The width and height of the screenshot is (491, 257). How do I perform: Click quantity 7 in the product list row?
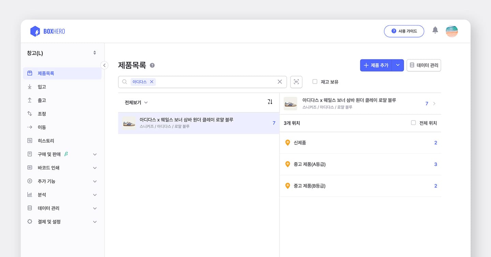click(274, 123)
